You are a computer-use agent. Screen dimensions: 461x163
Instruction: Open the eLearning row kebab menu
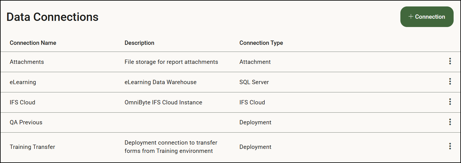point(450,82)
